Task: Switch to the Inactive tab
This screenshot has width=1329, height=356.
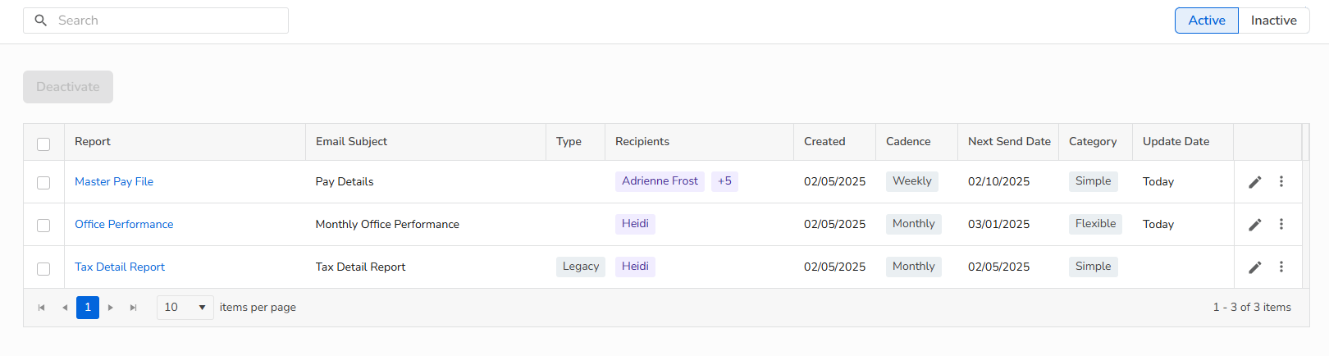Action: point(1274,21)
